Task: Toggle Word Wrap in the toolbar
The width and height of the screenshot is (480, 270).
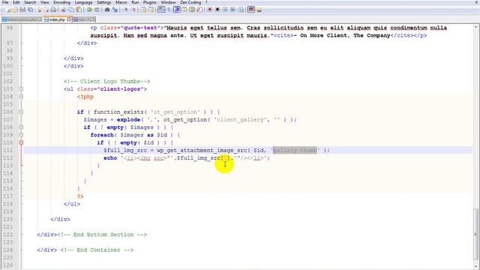Action: point(162,10)
